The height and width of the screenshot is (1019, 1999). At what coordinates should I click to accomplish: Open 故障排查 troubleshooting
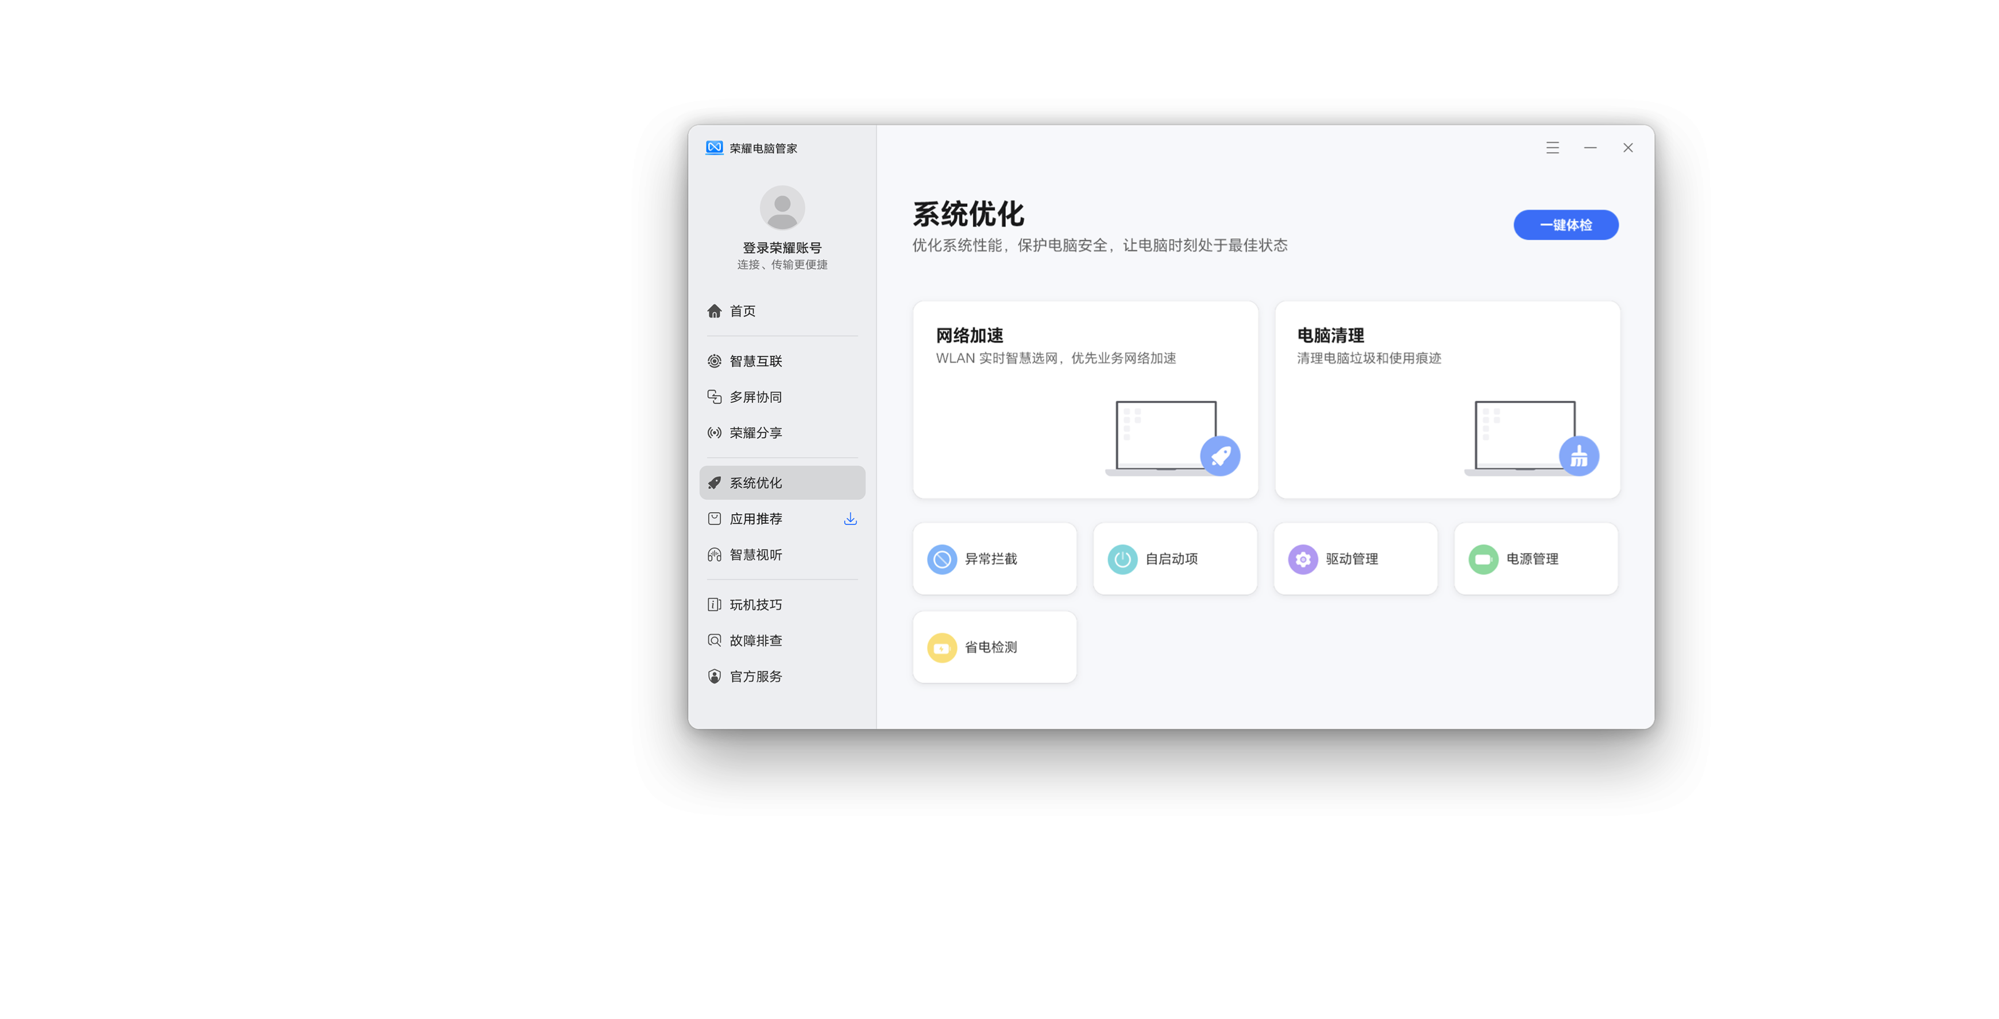click(x=755, y=639)
